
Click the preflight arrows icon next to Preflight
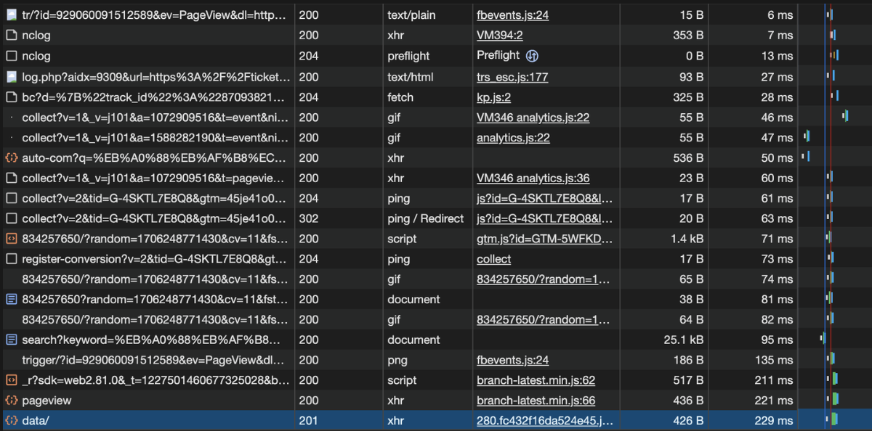[532, 55]
